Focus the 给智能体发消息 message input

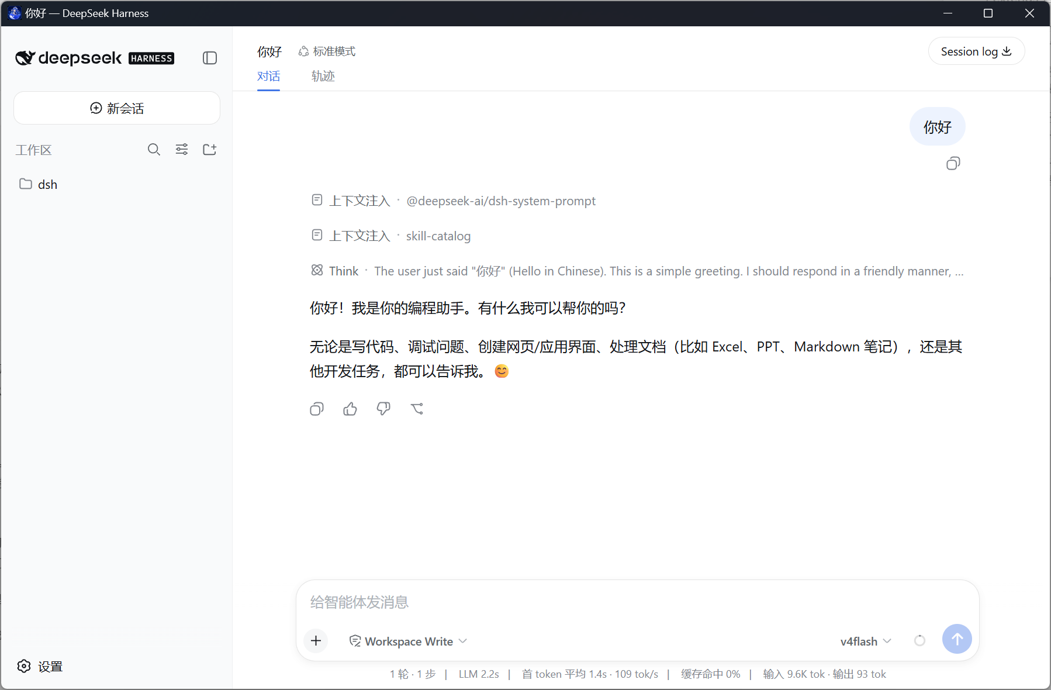point(637,602)
